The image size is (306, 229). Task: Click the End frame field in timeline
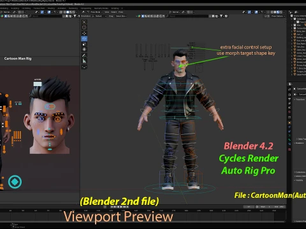(x=279, y=207)
